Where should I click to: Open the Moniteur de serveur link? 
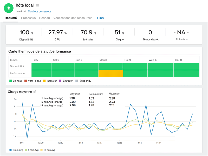39,11
